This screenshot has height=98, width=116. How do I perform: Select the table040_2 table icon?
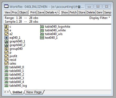click(6, 75)
